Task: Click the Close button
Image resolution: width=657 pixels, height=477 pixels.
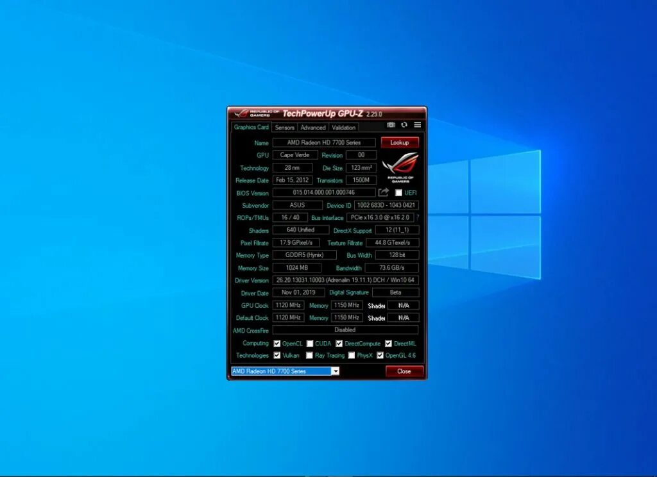Action: pyautogui.click(x=404, y=371)
